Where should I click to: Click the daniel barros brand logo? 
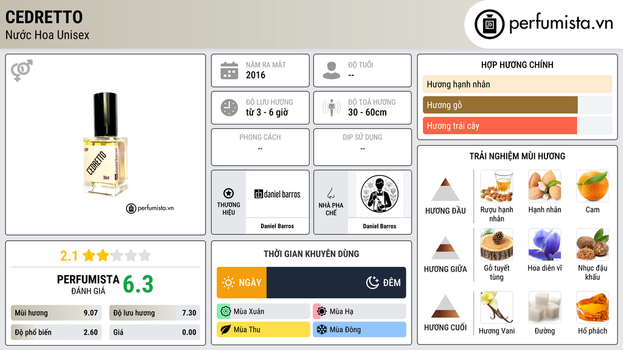tap(277, 194)
